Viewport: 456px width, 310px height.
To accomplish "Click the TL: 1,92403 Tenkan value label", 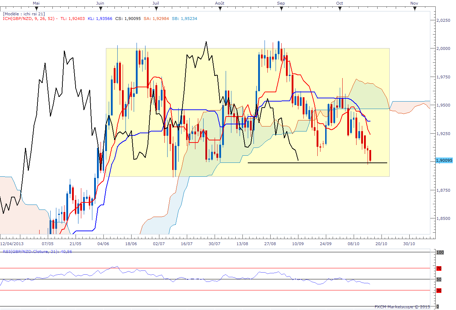I will pos(73,19).
